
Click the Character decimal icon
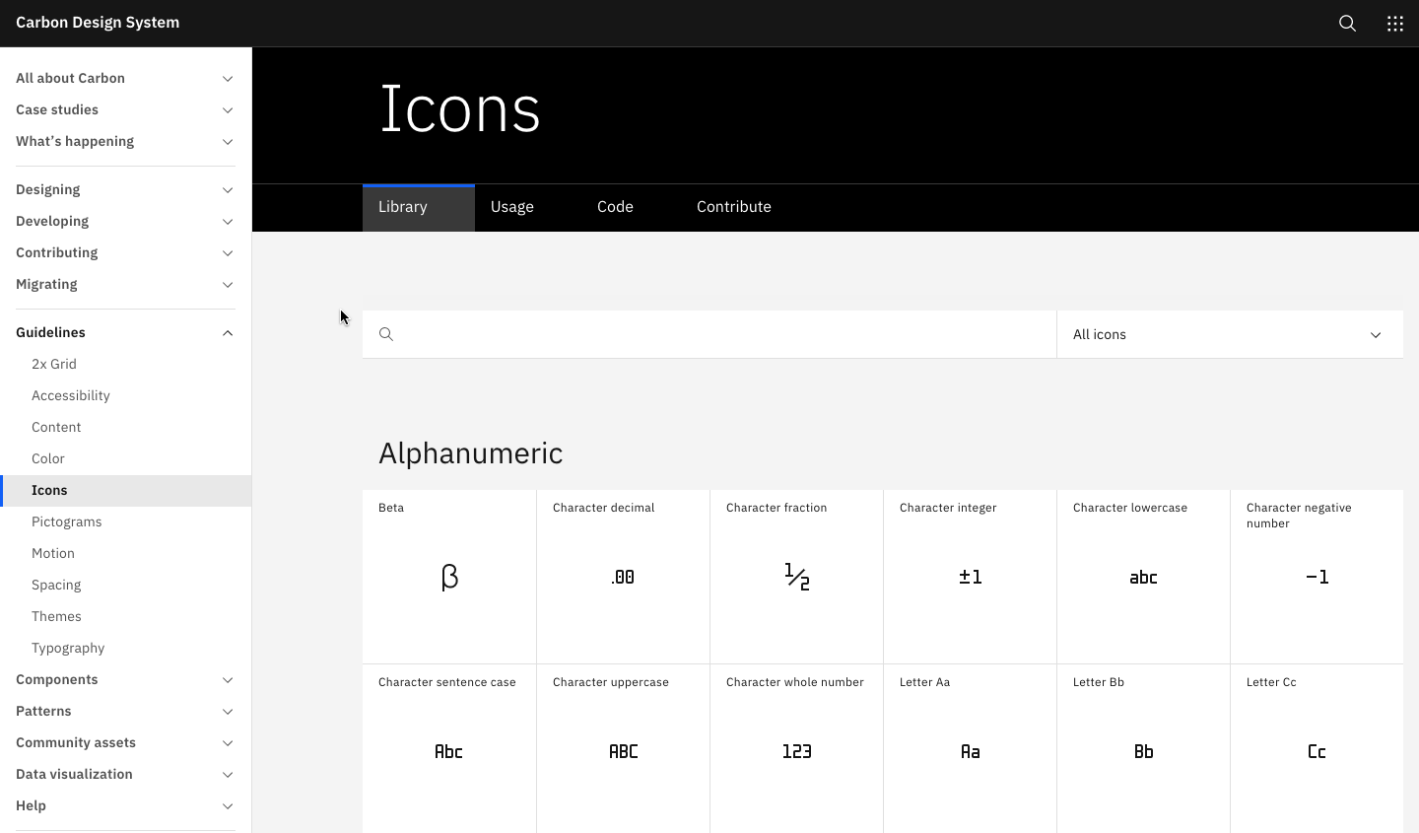click(623, 576)
